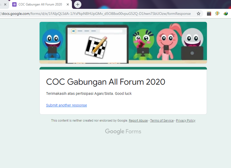Open the Privacy Policy link

click(186, 120)
